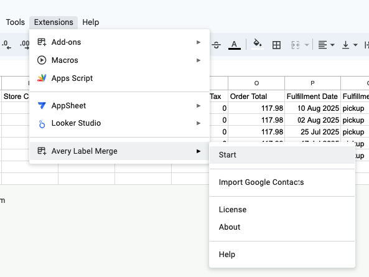369x277 pixels.
Task: Open the borders tool
Action: pyautogui.click(x=276, y=45)
